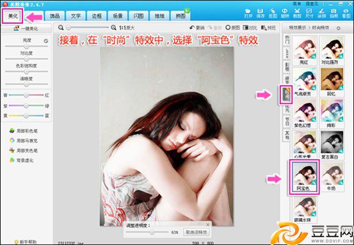Open the 菜单 menu in title bar
The width and height of the screenshot is (354, 245).
click(297, 4)
